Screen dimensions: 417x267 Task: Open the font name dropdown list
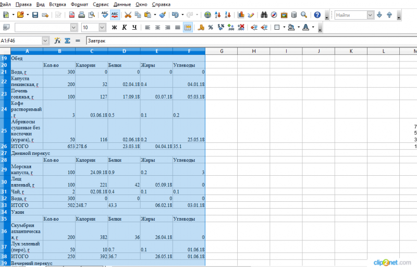click(73, 27)
